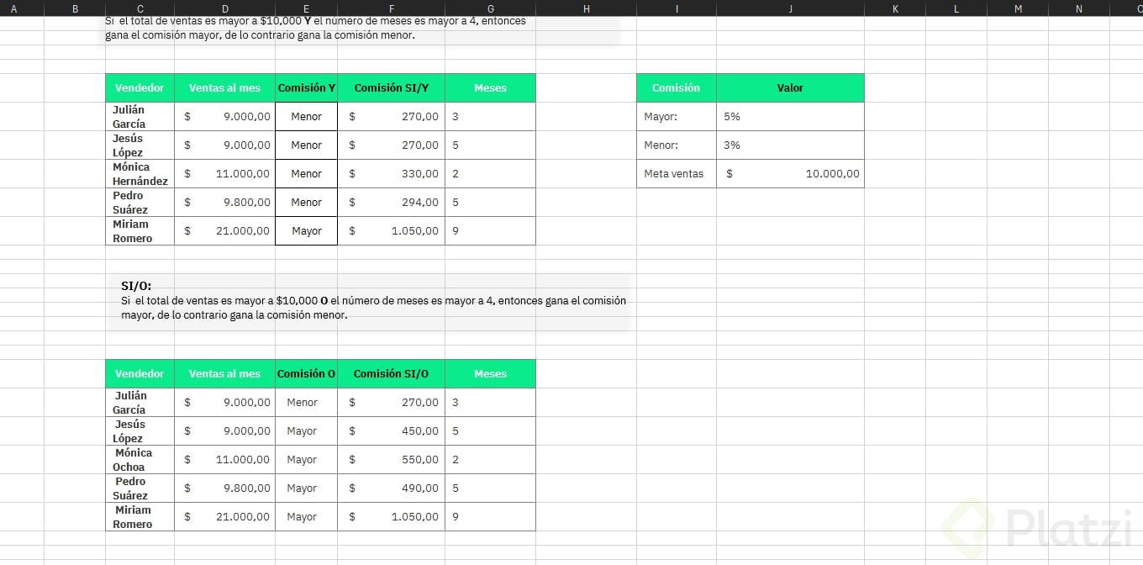The image size is (1143, 565).
Task: Select column B header
Action: 75,8
